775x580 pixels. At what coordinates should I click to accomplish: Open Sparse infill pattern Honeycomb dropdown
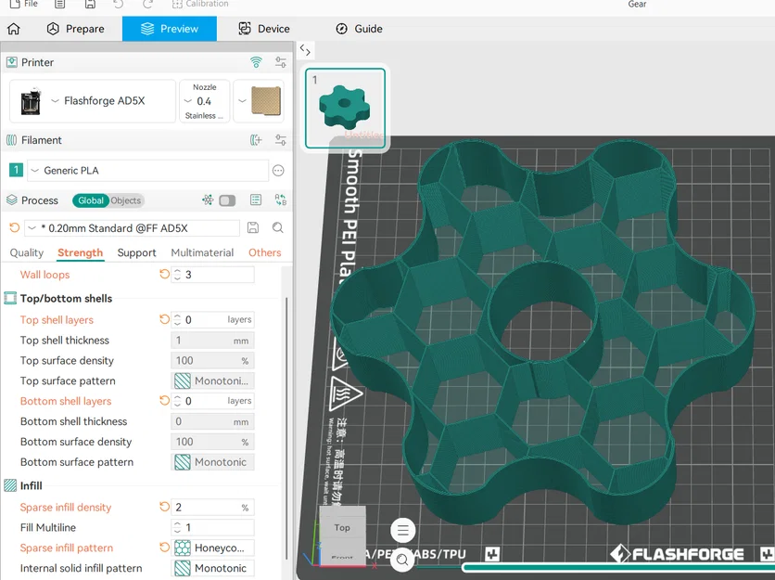212,548
